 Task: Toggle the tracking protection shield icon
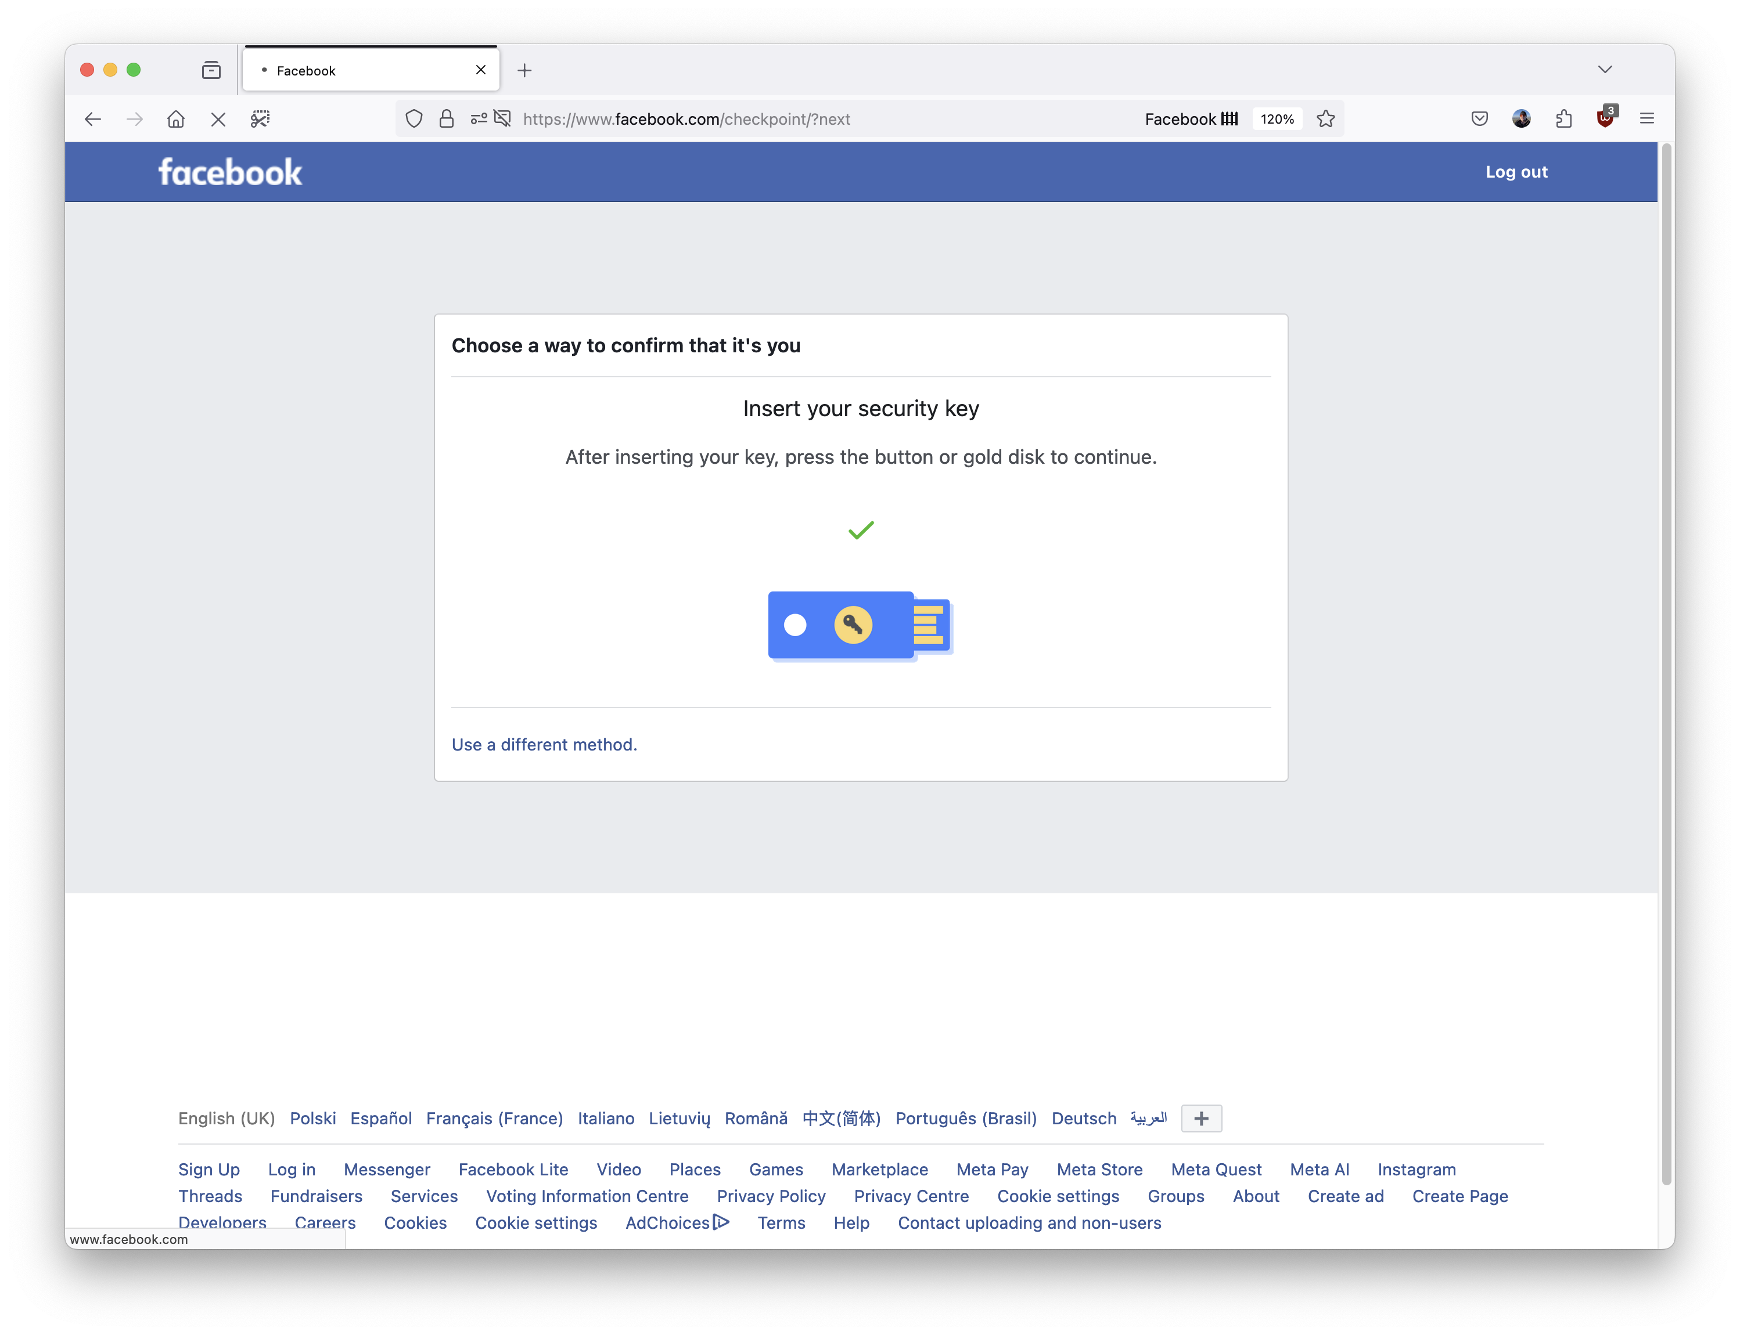[414, 118]
